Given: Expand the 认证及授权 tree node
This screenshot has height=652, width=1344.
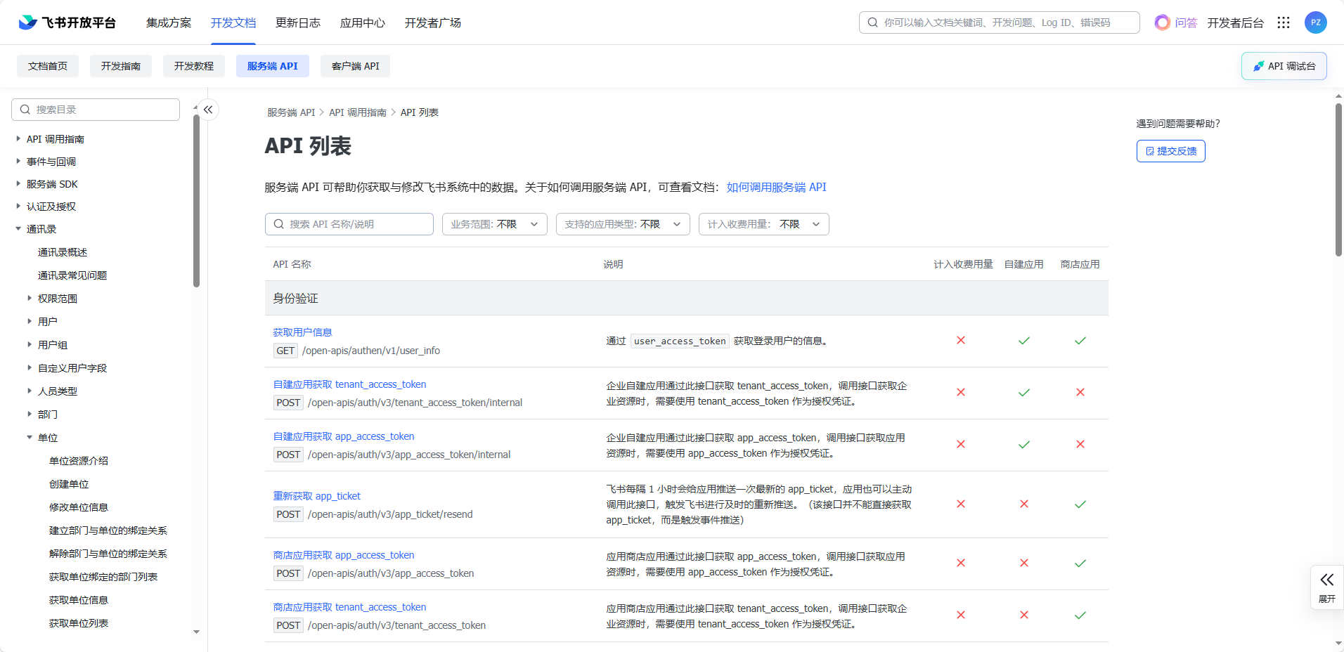Looking at the screenshot, I should (x=18, y=207).
